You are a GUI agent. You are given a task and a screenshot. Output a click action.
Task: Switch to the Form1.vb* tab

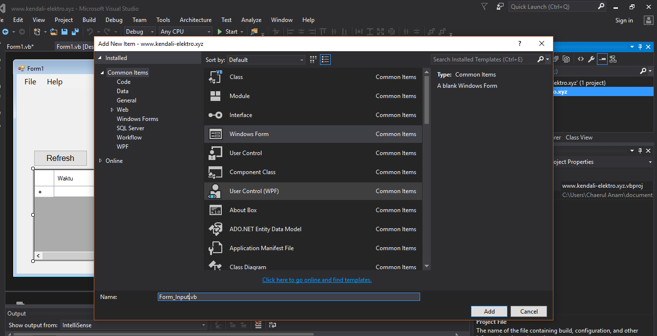21,46
